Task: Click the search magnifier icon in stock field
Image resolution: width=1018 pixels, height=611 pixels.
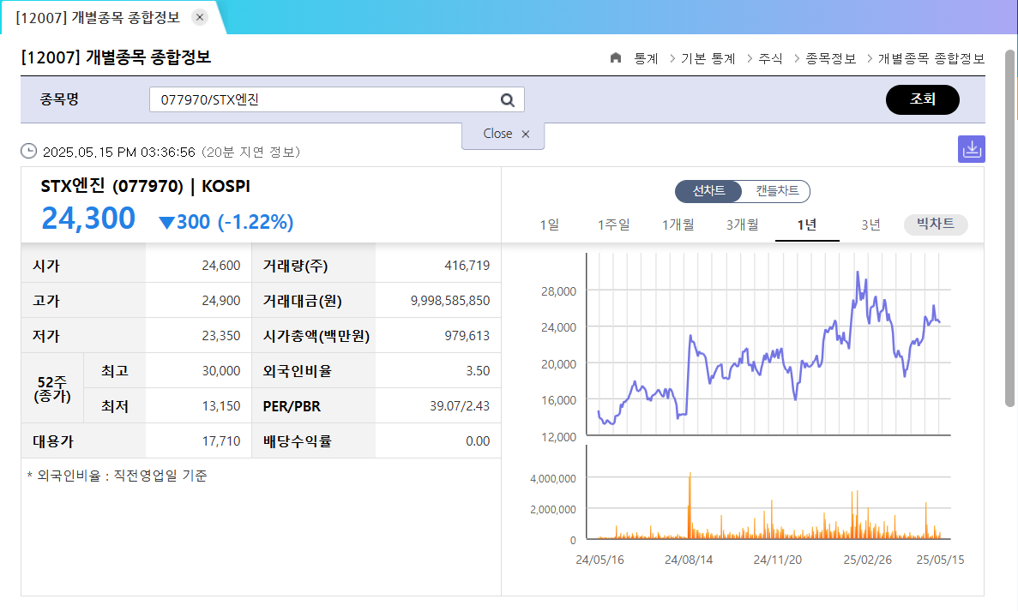Action: click(507, 100)
